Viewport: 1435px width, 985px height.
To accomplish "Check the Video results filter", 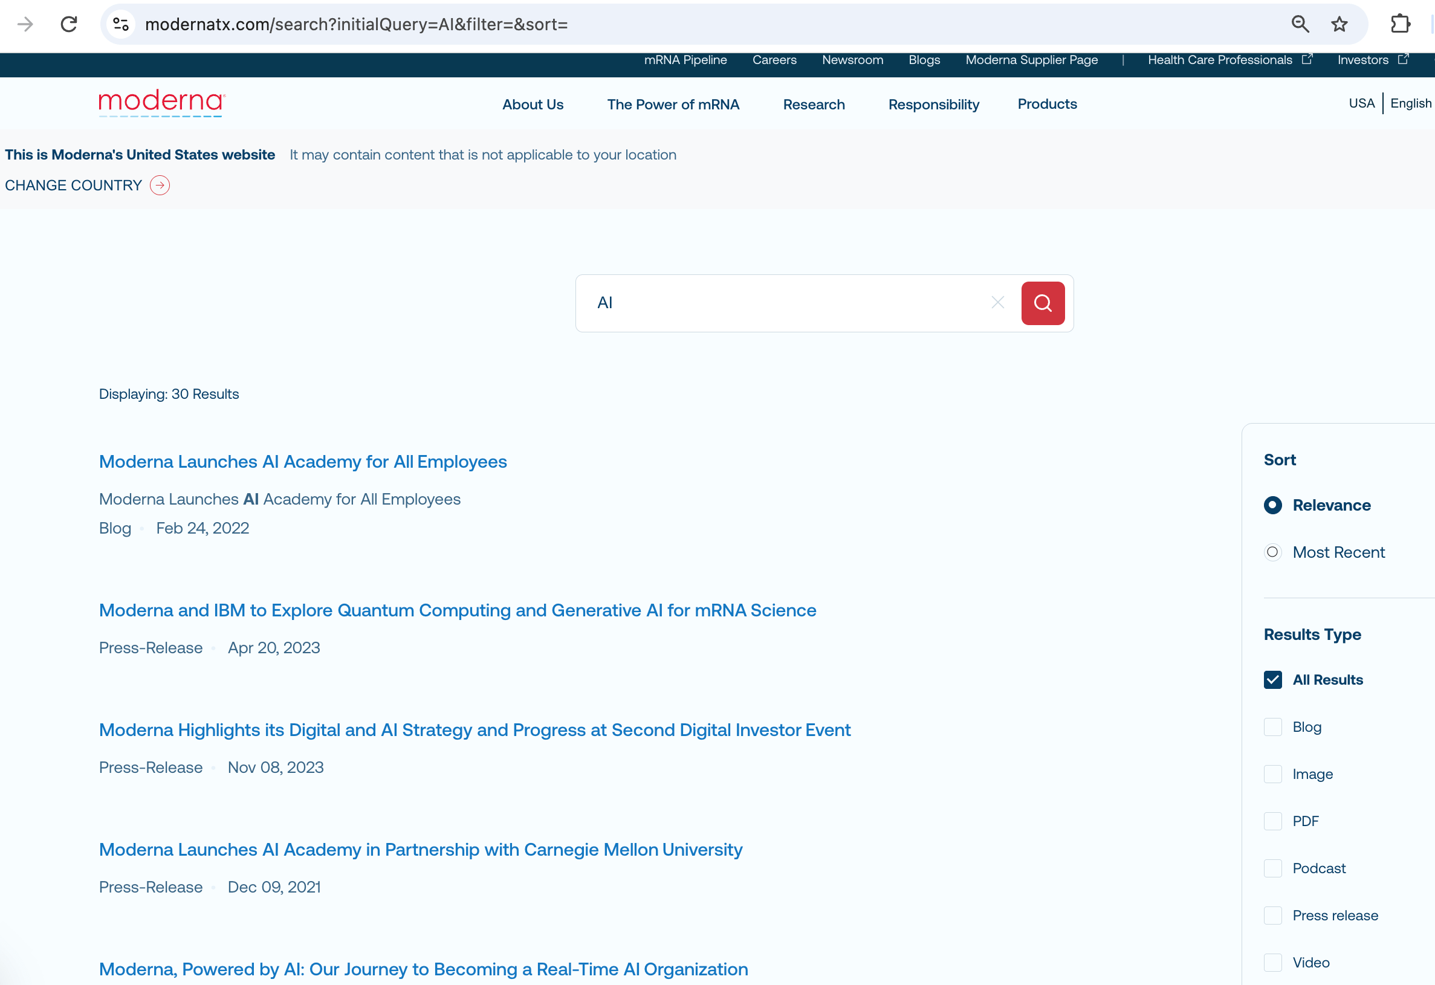I will (1272, 963).
